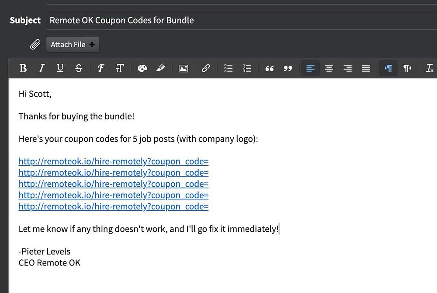The image size is (437, 293).
Task: Decrease blockquote level with closing quotes icon
Action: pyautogui.click(x=288, y=68)
